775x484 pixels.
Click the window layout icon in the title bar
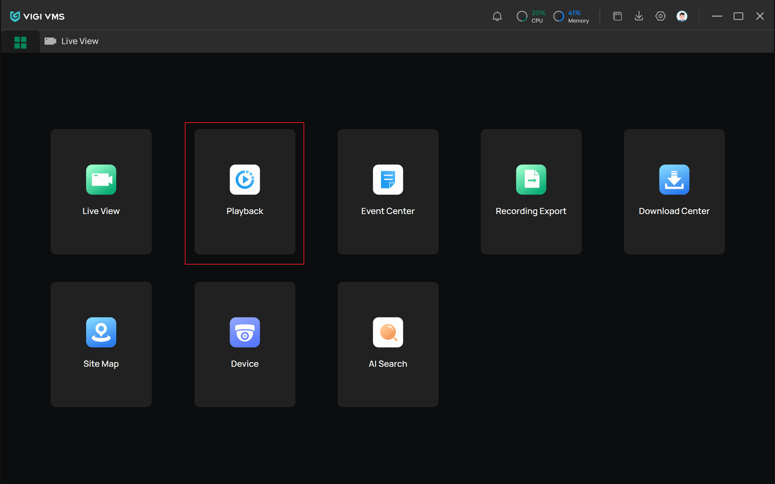617,16
